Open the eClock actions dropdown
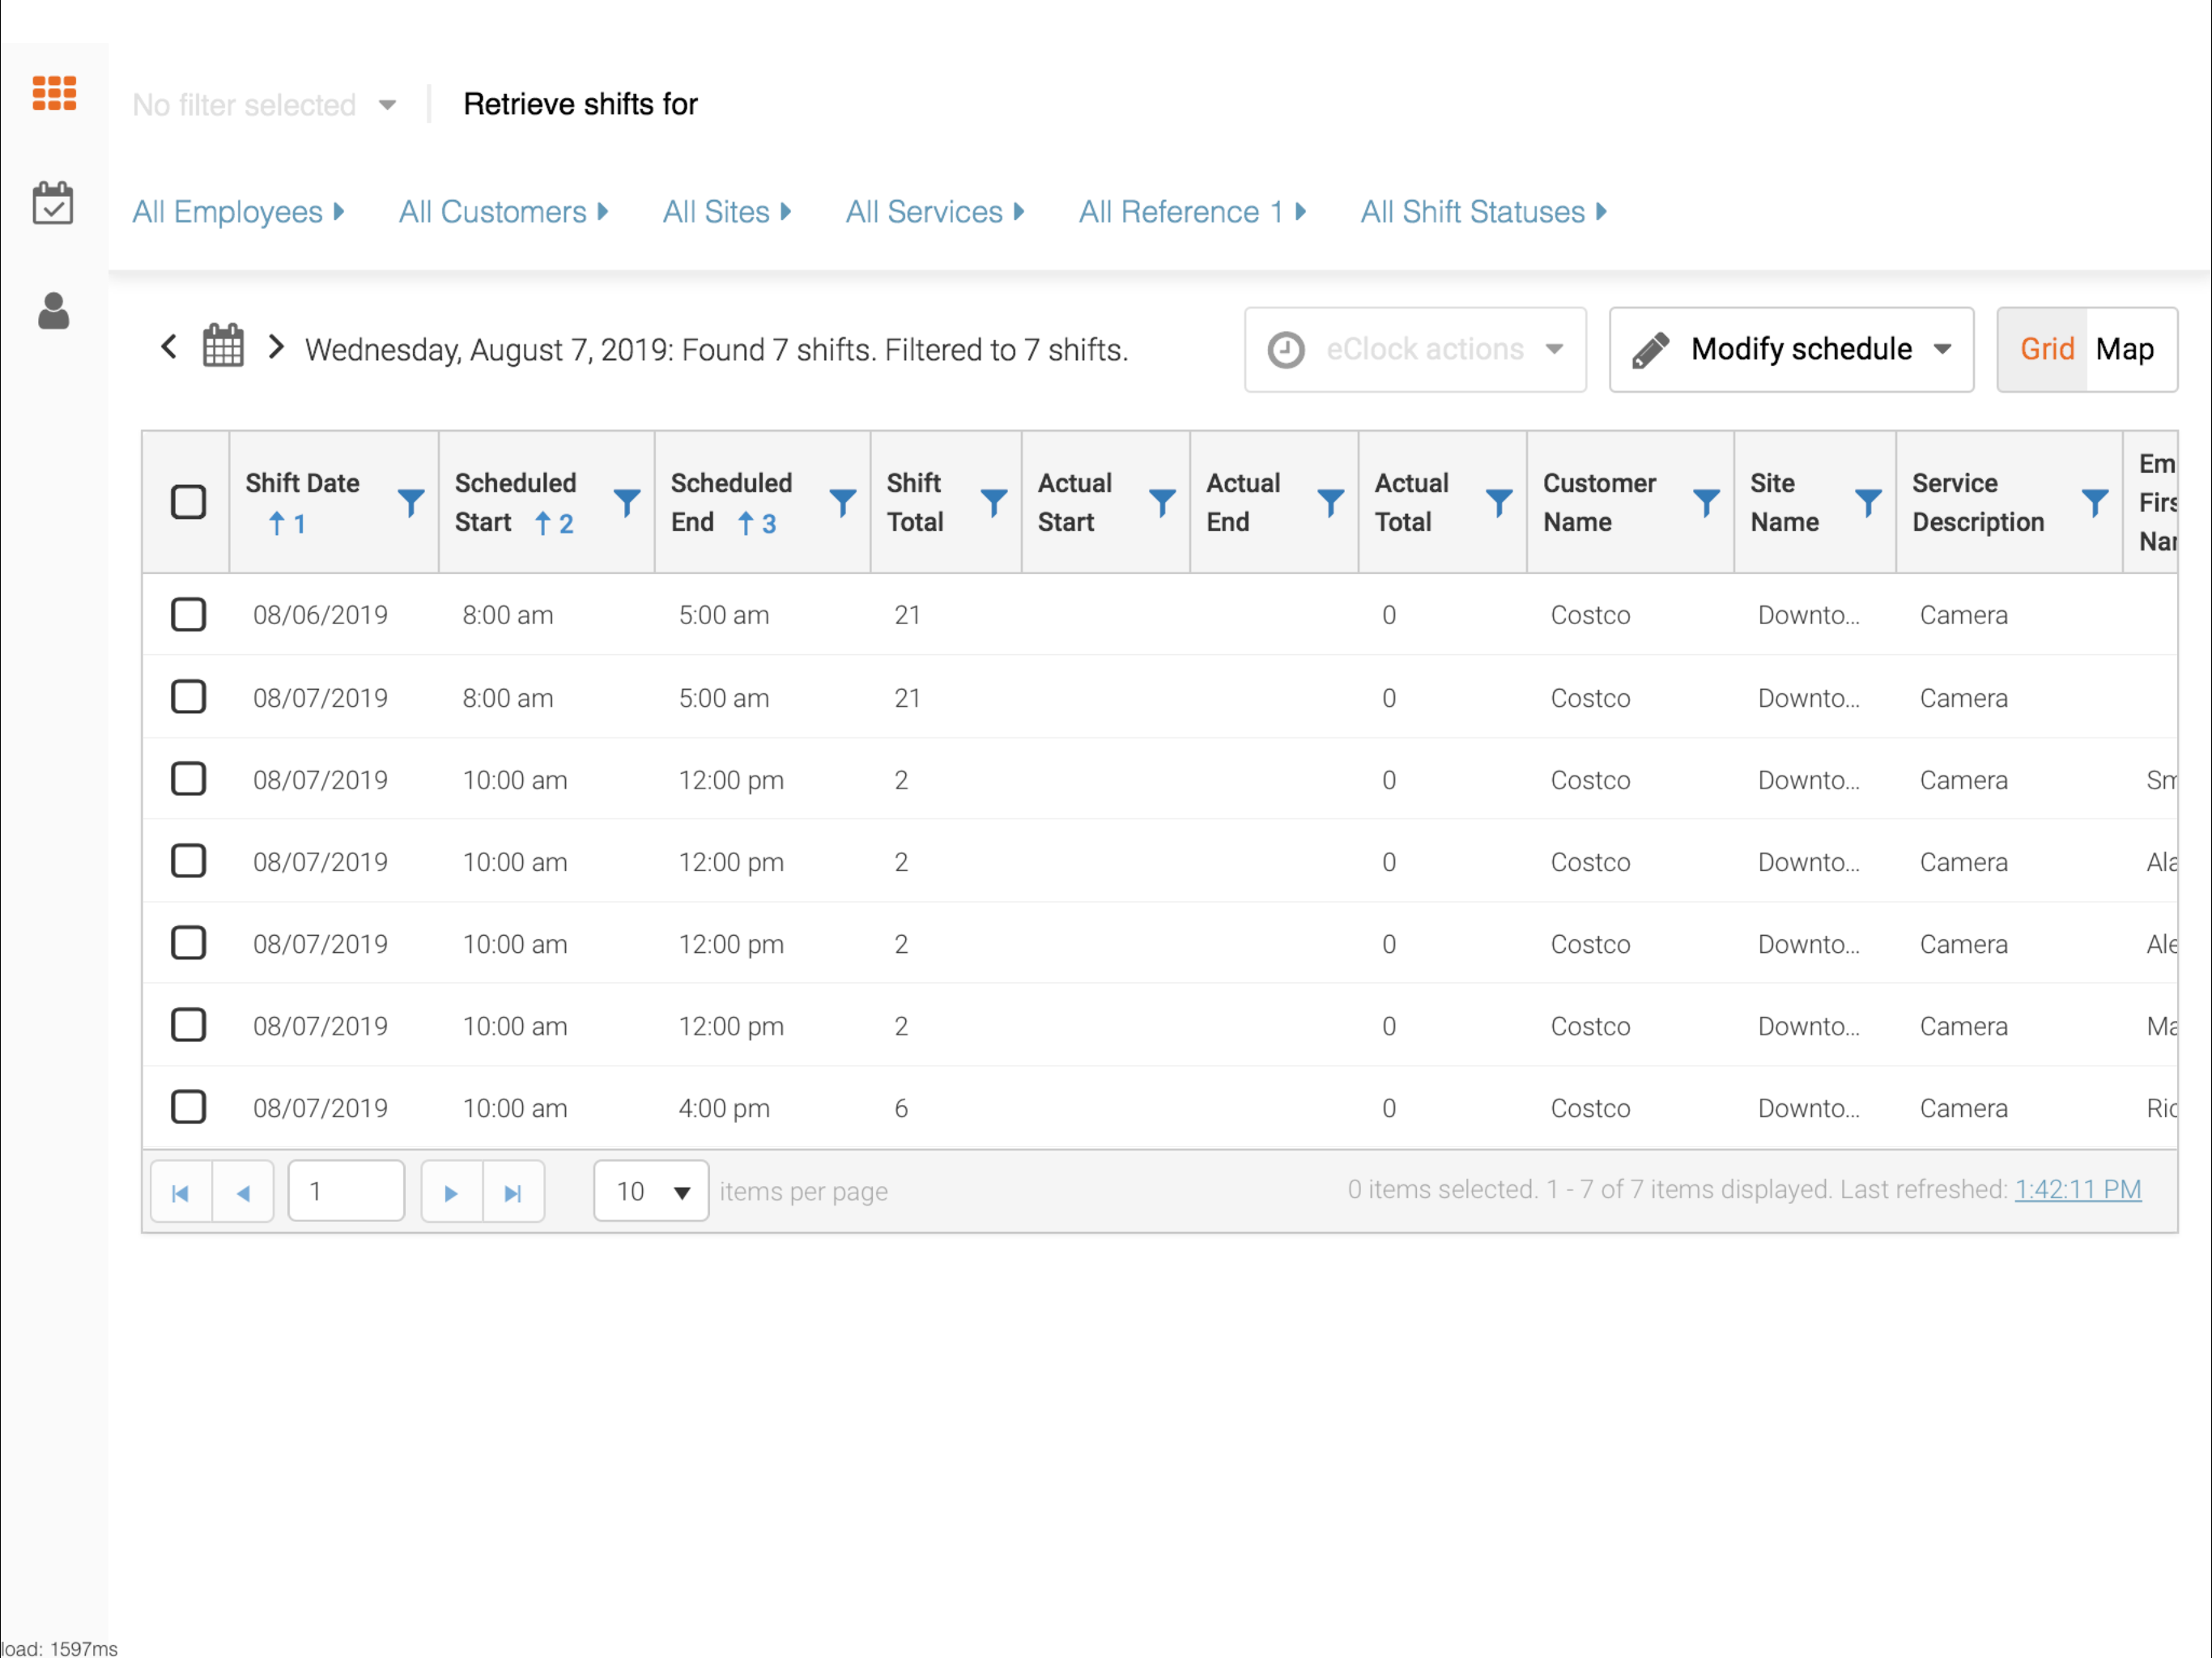This screenshot has height=1658, width=2212. coord(1415,350)
